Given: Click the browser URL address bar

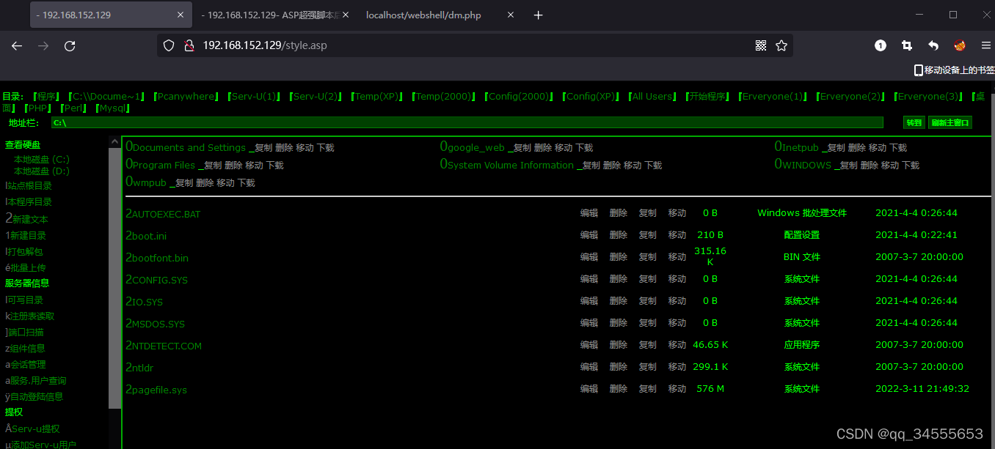Looking at the screenshot, I should click(x=475, y=45).
